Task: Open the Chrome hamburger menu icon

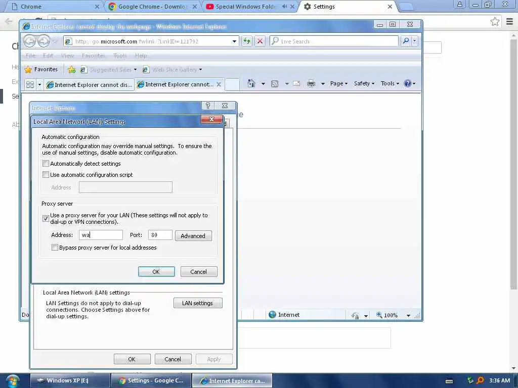Action: [x=509, y=22]
